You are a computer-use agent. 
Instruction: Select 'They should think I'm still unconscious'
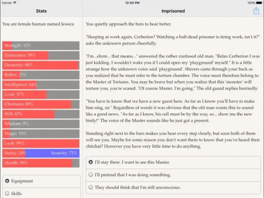[x=173, y=188]
